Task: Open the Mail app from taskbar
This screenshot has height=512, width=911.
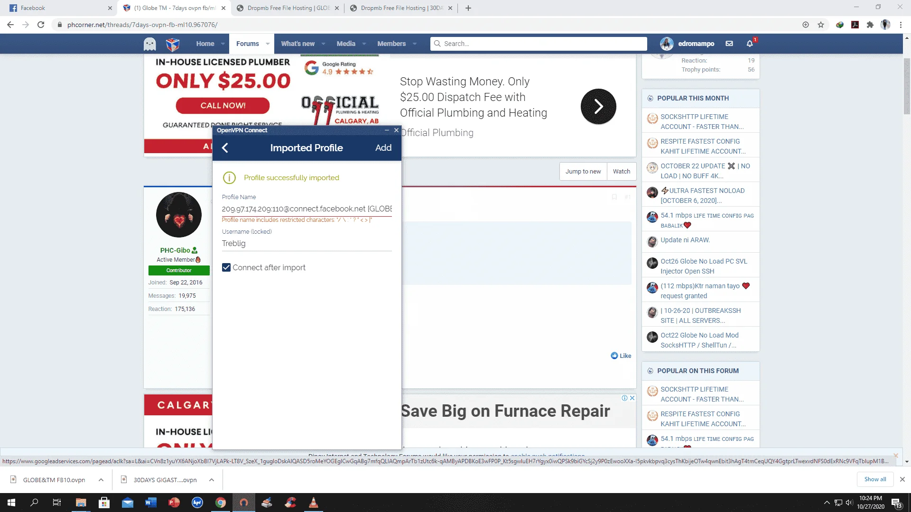Action: pyautogui.click(x=128, y=503)
